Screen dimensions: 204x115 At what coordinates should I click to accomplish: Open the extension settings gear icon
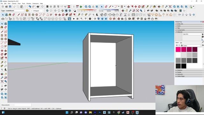point(90,19)
